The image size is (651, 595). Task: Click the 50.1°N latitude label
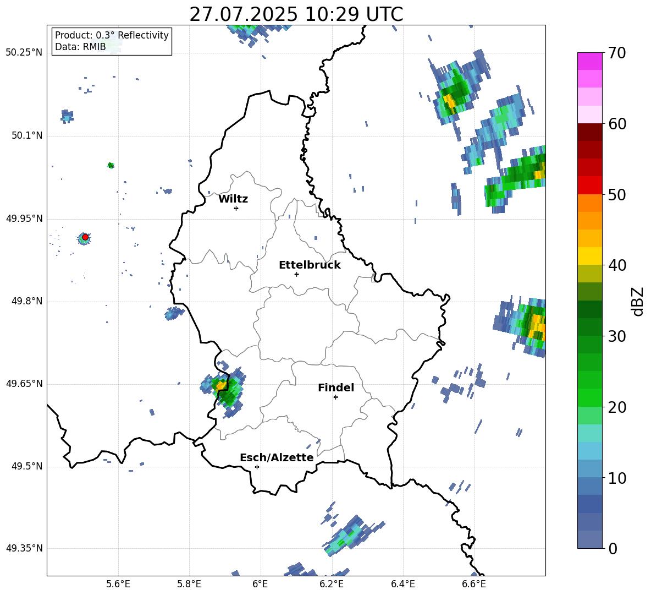pos(27,135)
